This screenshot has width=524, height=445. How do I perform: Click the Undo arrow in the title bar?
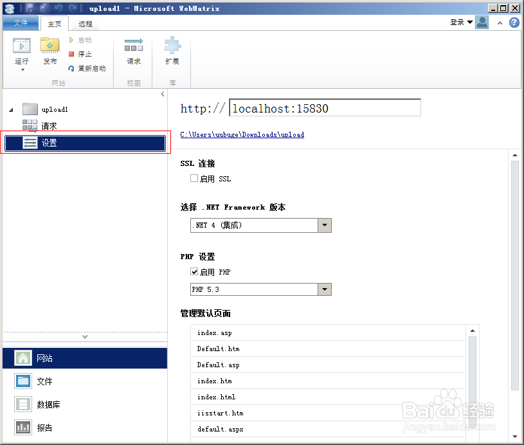59,8
